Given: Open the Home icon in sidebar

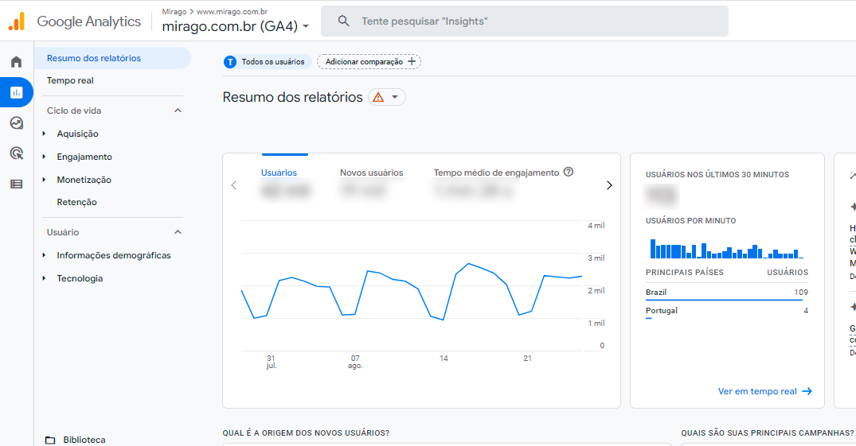Looking at the screenshot, I should pyautogui.click(x=17, y=61).
